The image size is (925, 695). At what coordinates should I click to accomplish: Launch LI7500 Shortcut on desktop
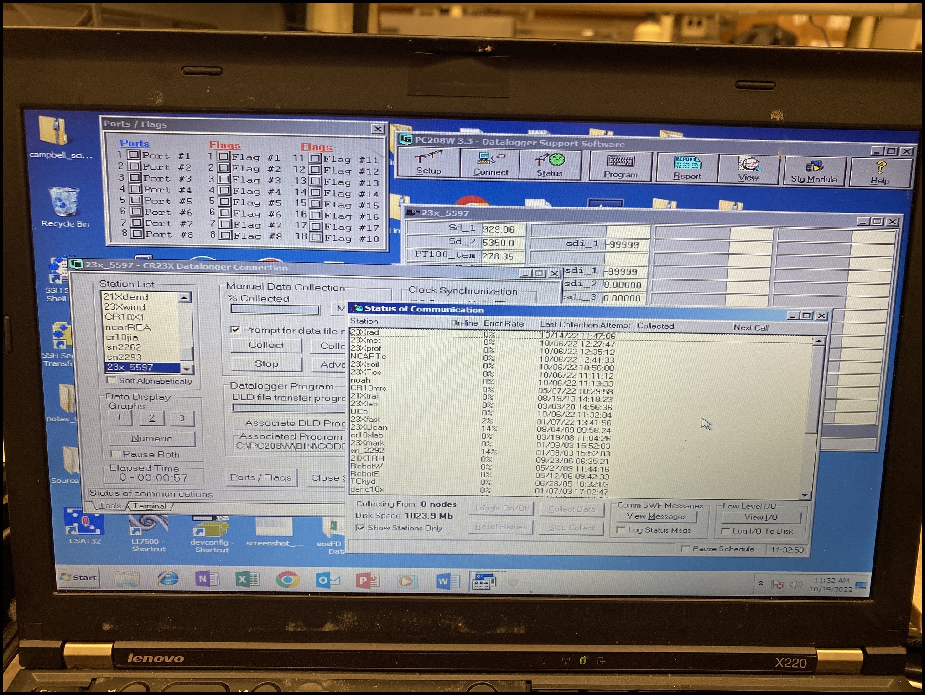(x=148, y=532)
